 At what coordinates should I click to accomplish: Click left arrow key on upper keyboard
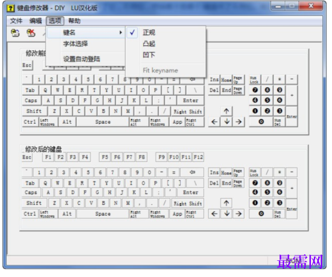pyautogui.click(x=214, y=122)
